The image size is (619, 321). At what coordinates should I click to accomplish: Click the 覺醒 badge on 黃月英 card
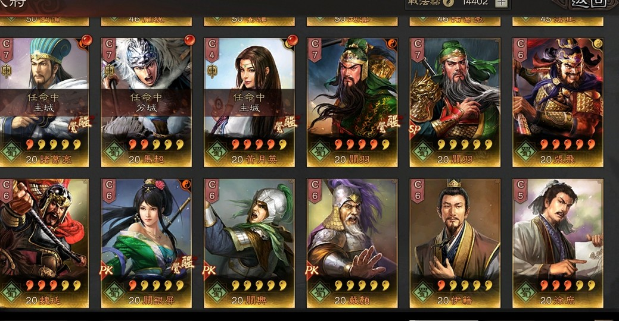pos(286,123)
